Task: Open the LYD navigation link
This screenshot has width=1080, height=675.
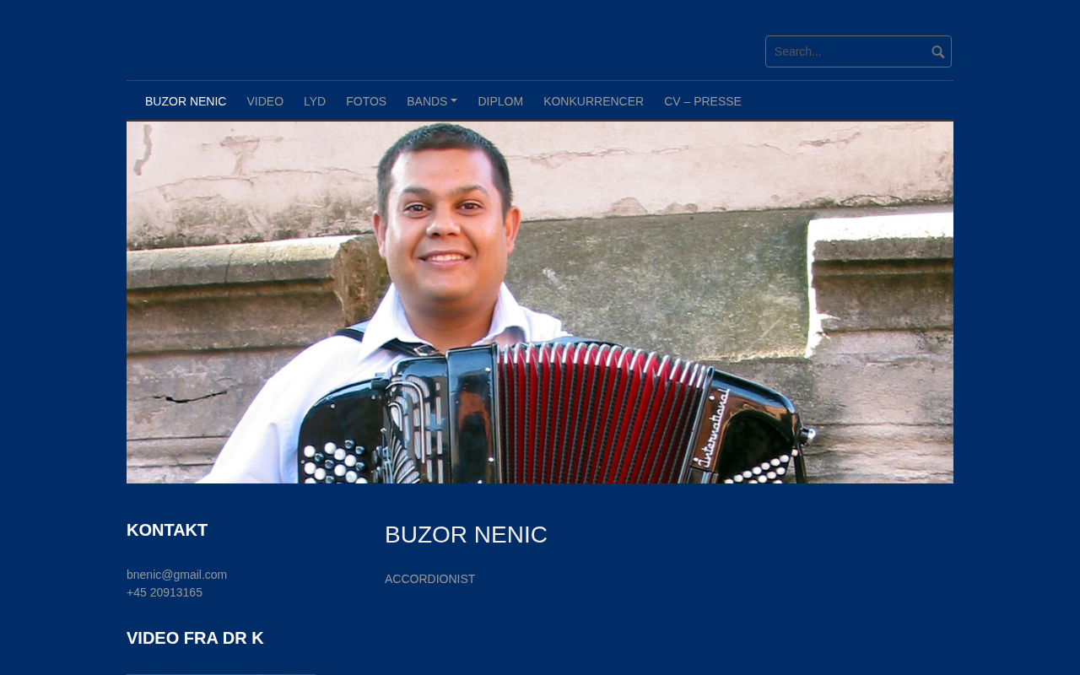Action: (315, 101)
